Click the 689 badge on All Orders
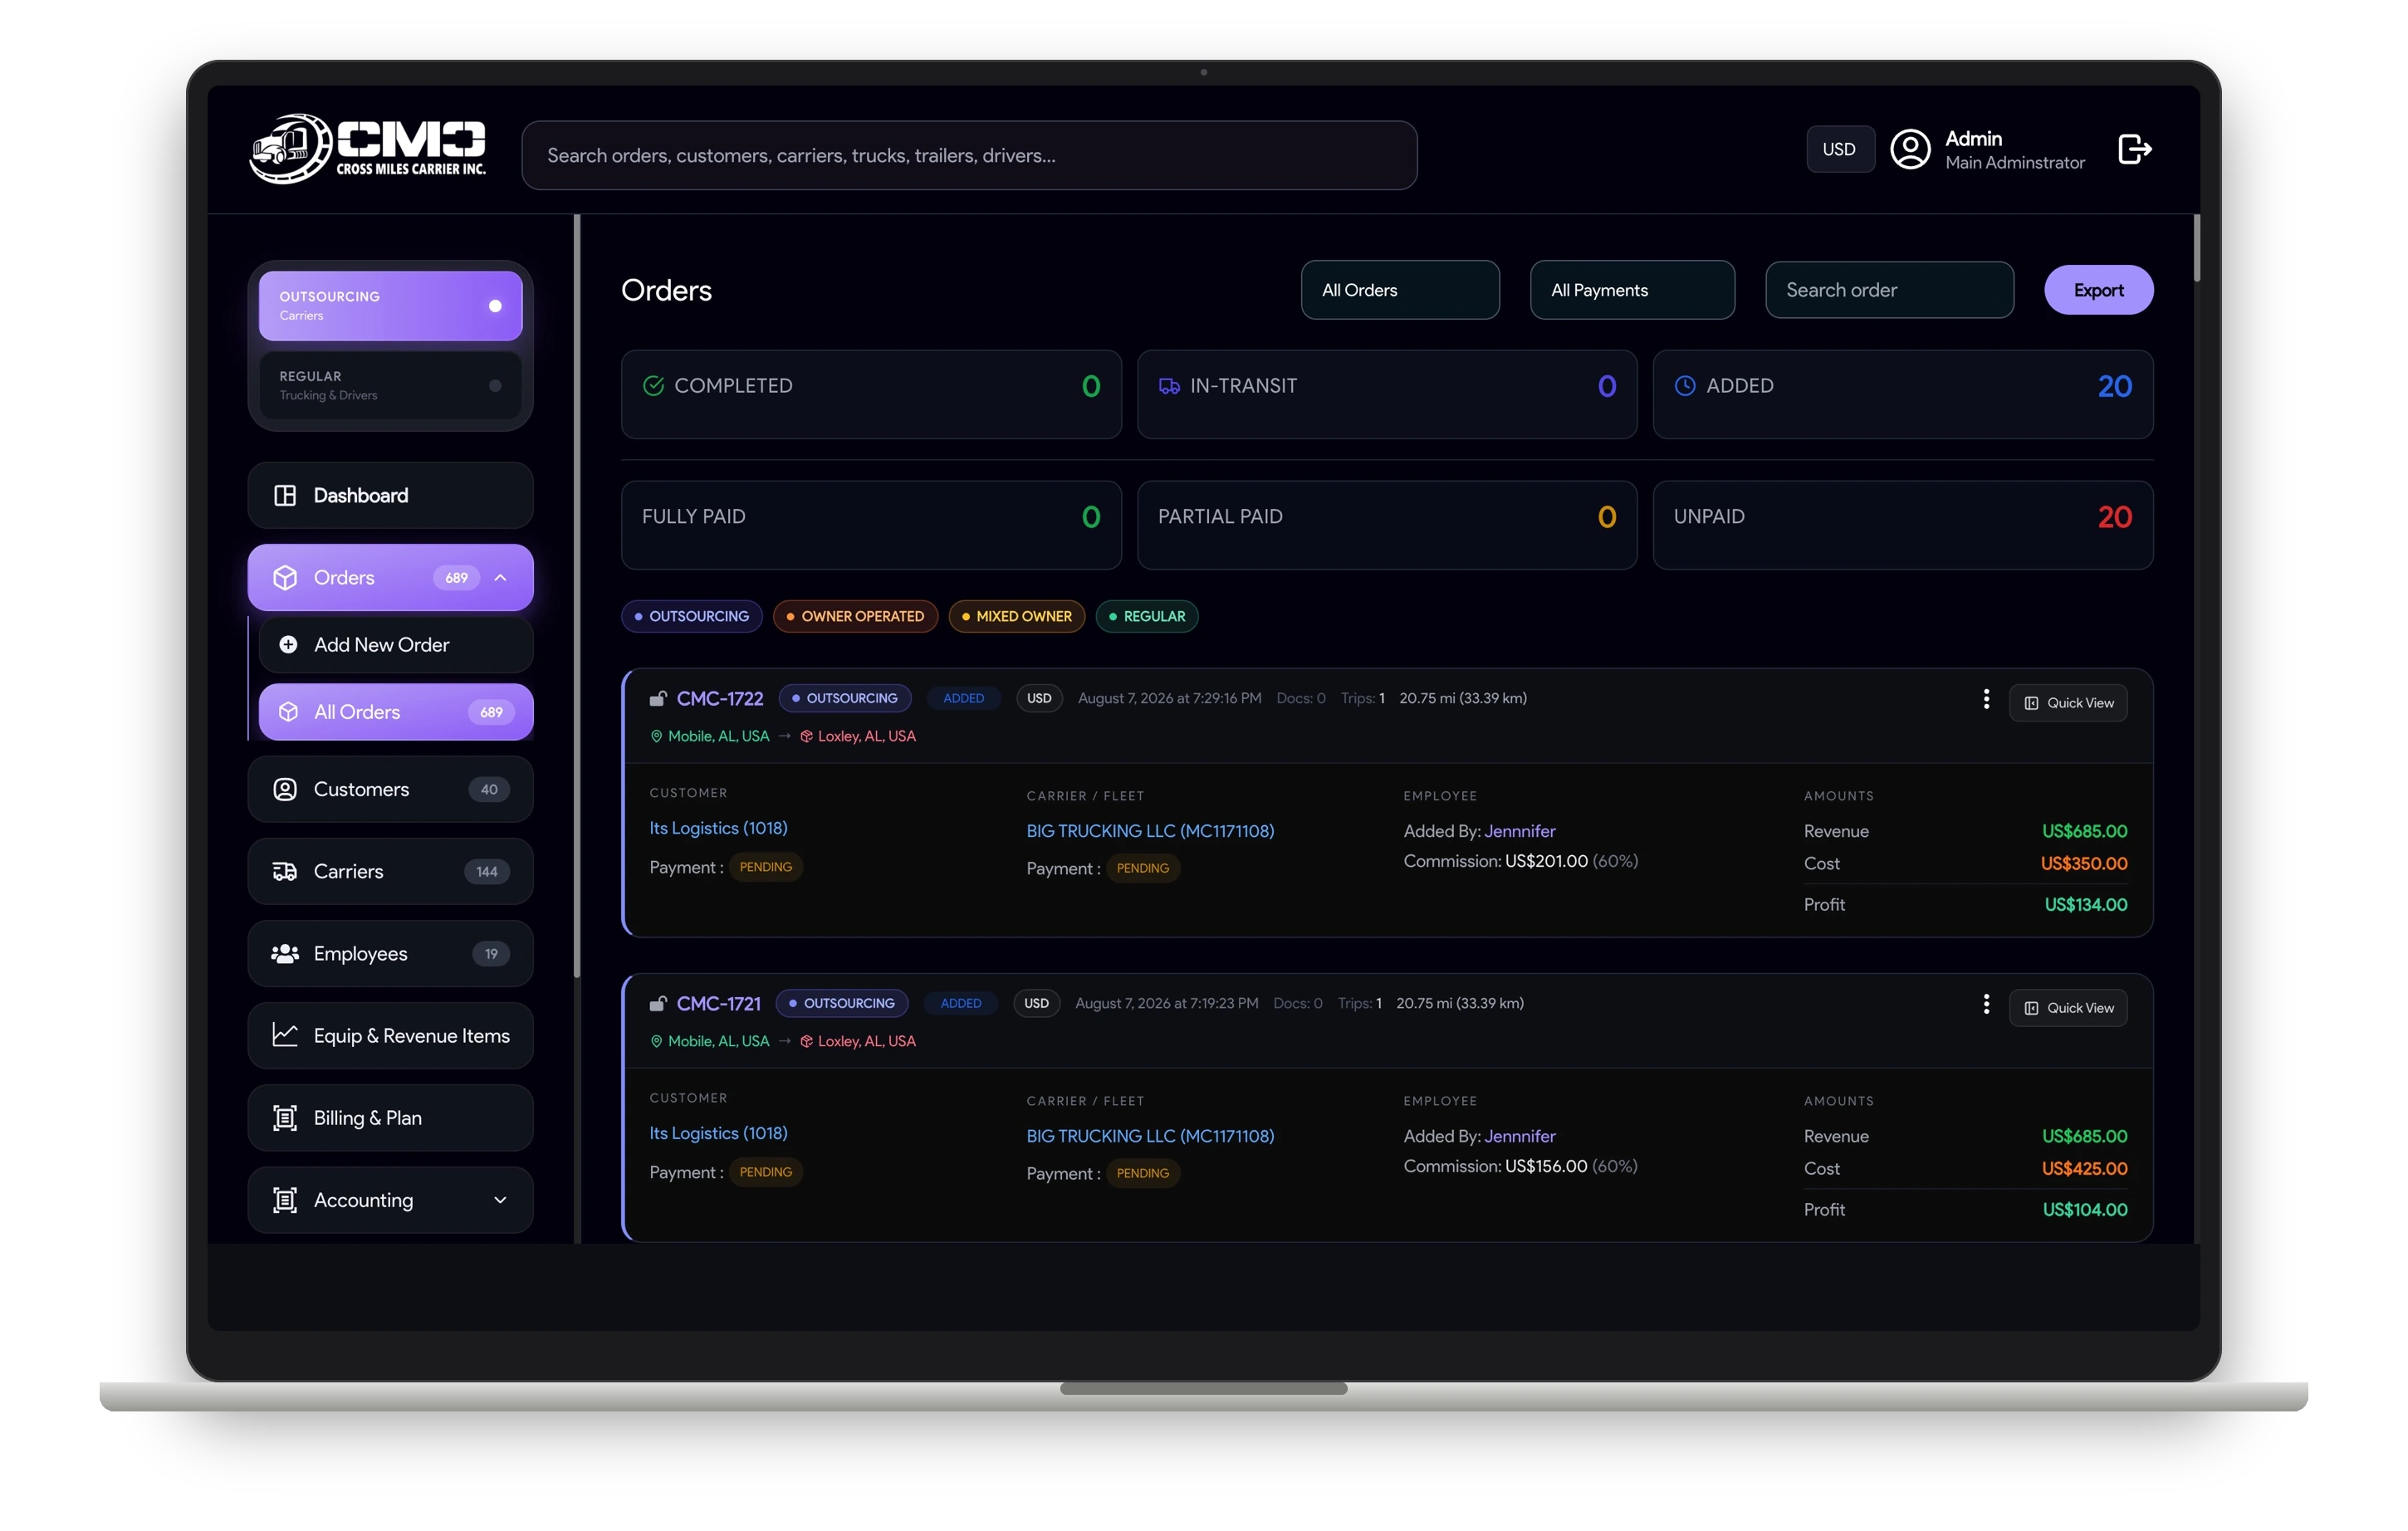2408x1531 pixels. click(x=491, y=712)
